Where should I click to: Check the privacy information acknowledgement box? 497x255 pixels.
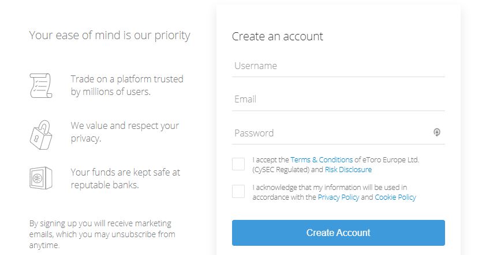pos(238,192)
